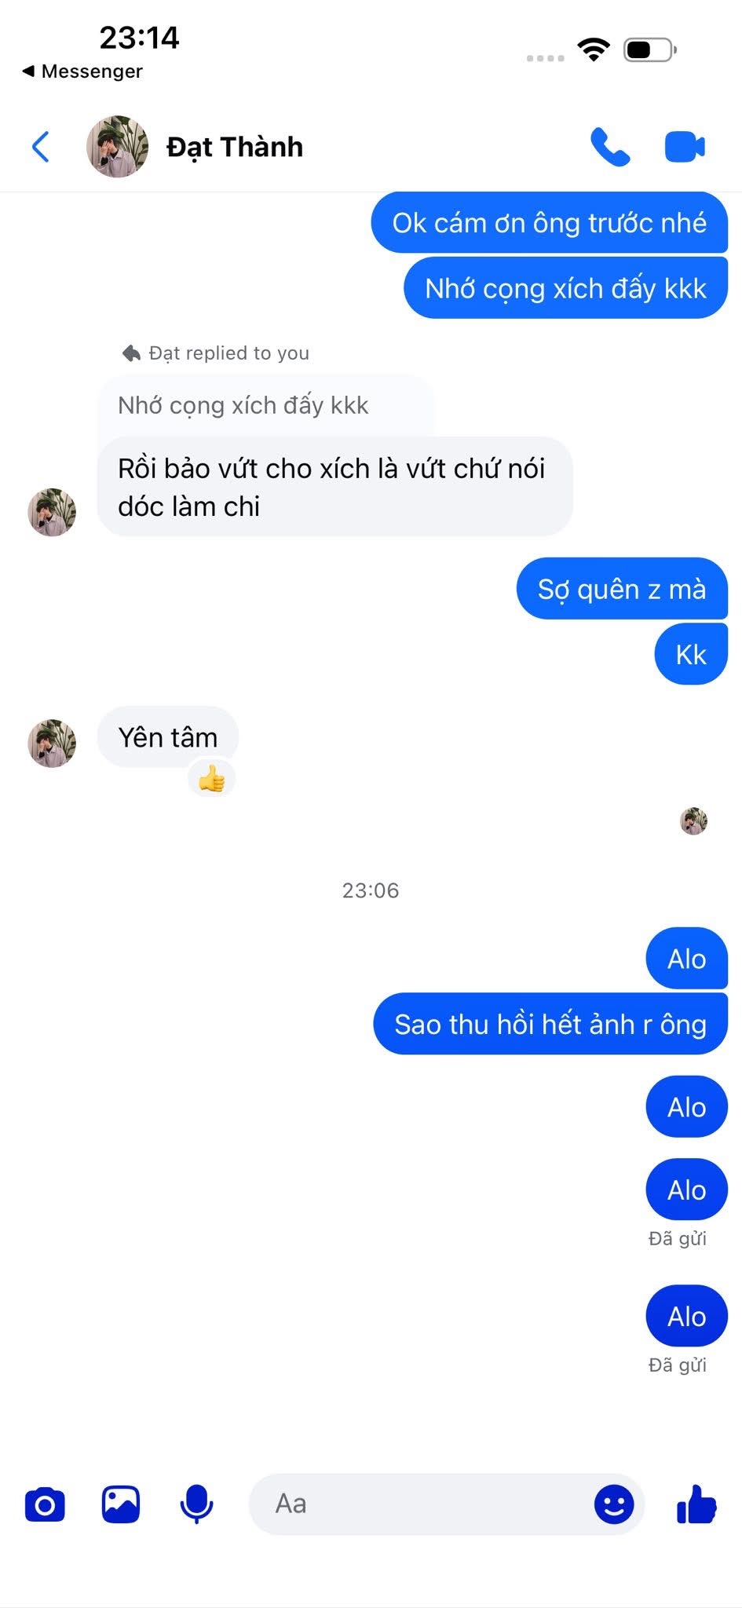Tap the Aa message input field
The width and height of the screenshot is (742, 1608).
[x=420, y=1504]
